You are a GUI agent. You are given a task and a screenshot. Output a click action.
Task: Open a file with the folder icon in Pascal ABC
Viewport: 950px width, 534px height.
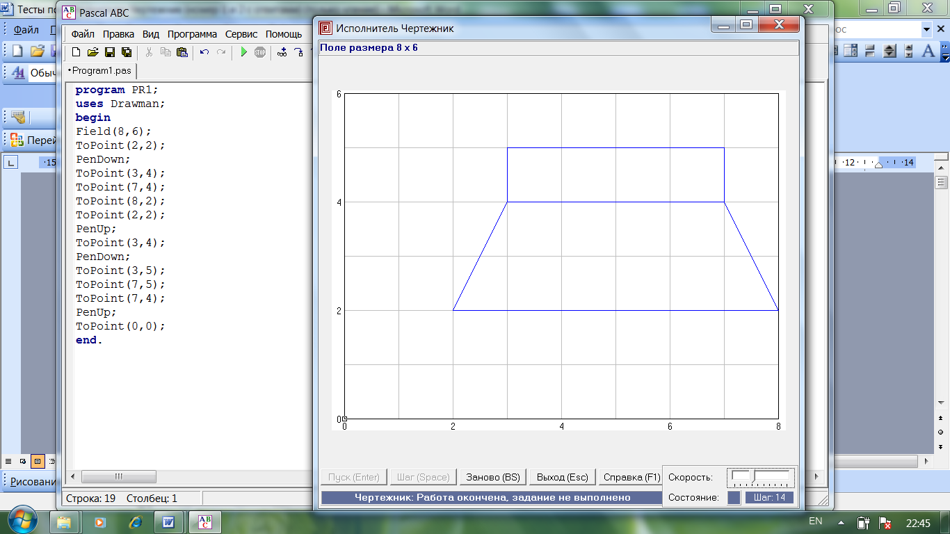click(x=93, y=52)
